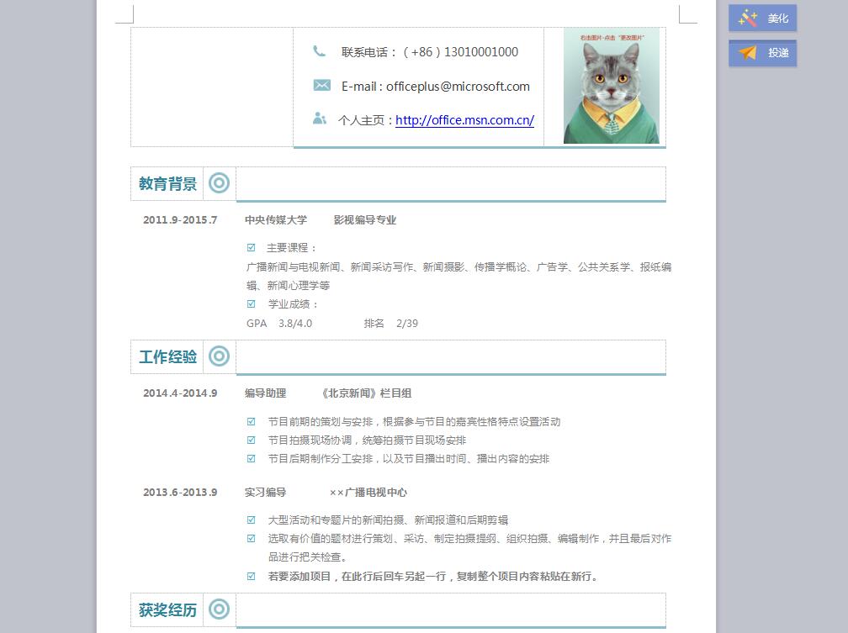Click the person icon beside 个人主页
Viewport: 848px width, 633px height.
click(x=320, y=119)
